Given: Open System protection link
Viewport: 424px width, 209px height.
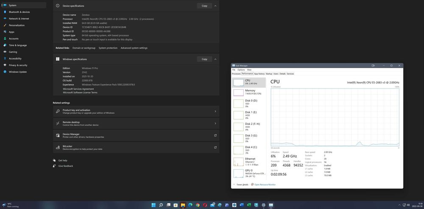Looking at the screenshot, I should click(x=108, y=48).
